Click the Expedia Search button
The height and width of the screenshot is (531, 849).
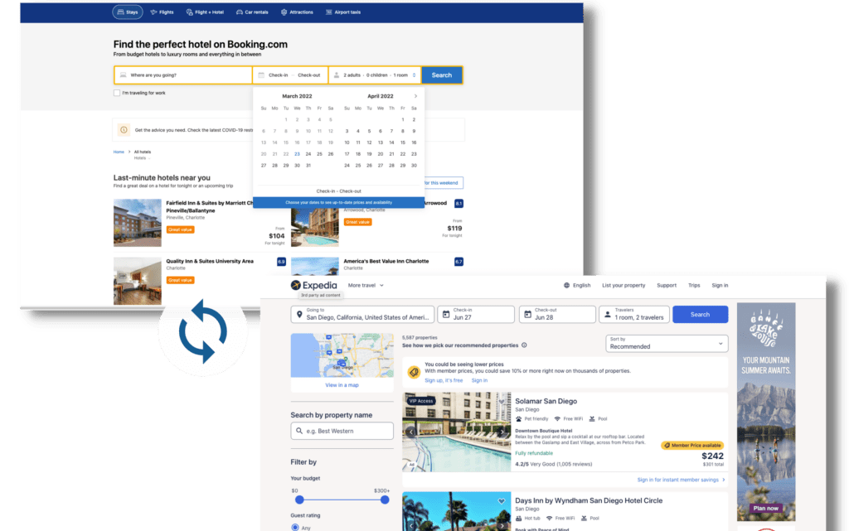tap(700, 314)
